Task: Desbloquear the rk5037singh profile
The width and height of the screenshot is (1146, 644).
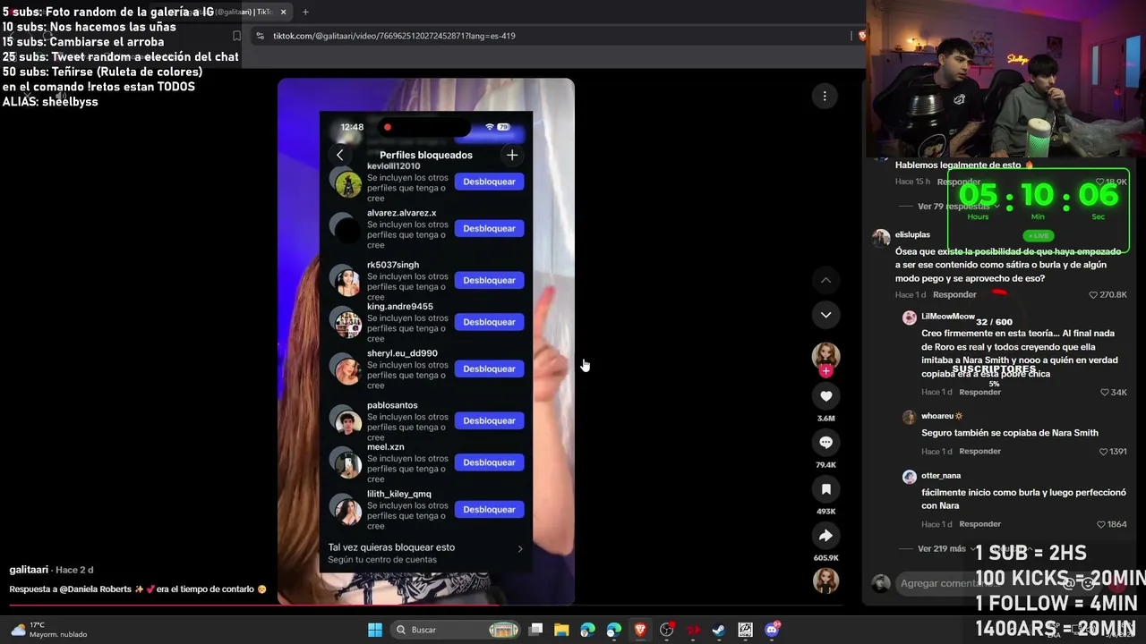Action: [x=489, y=280]
